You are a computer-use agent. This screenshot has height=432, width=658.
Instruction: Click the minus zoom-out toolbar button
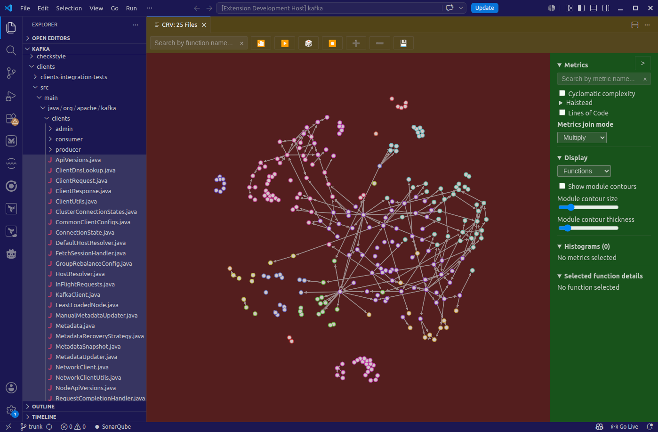pos(380,43)
